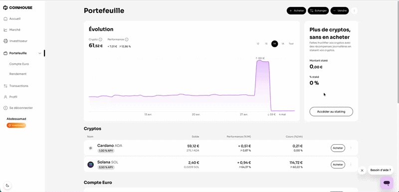Select the 1S time range
This screenshot has height=192, width=399.
point(266,44)
